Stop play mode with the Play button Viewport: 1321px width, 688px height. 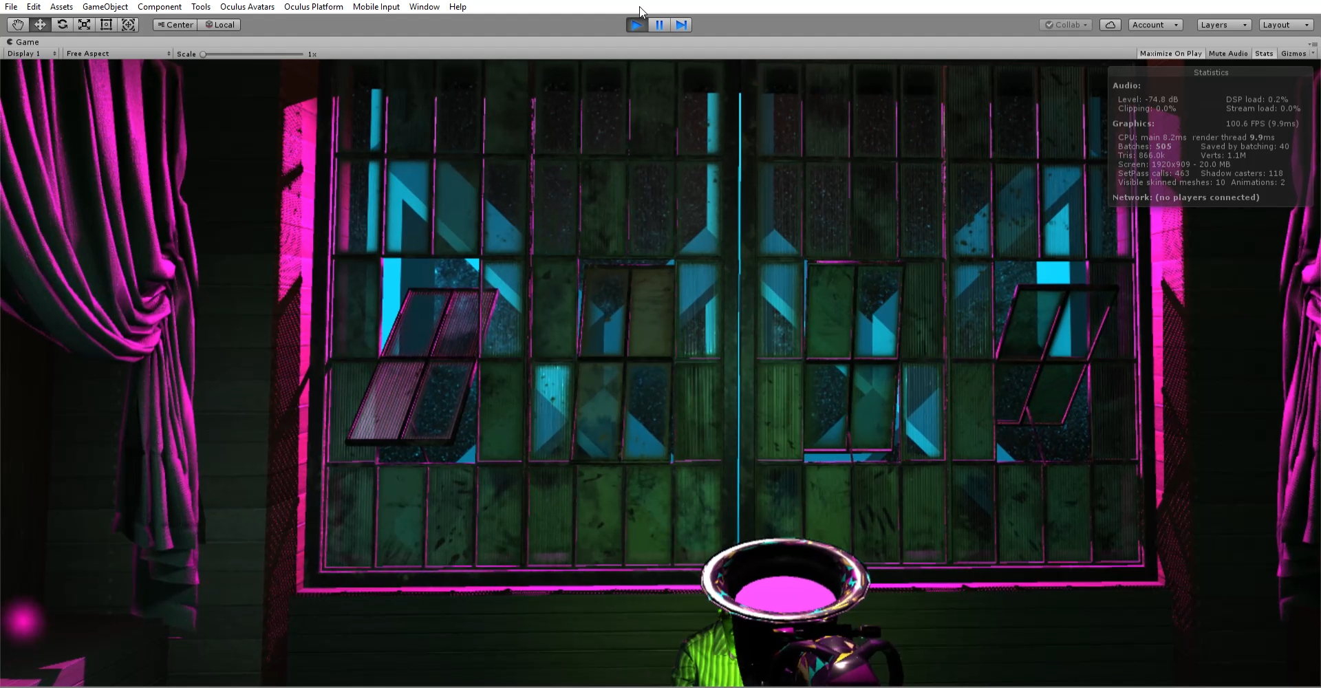tap(637, 25)
